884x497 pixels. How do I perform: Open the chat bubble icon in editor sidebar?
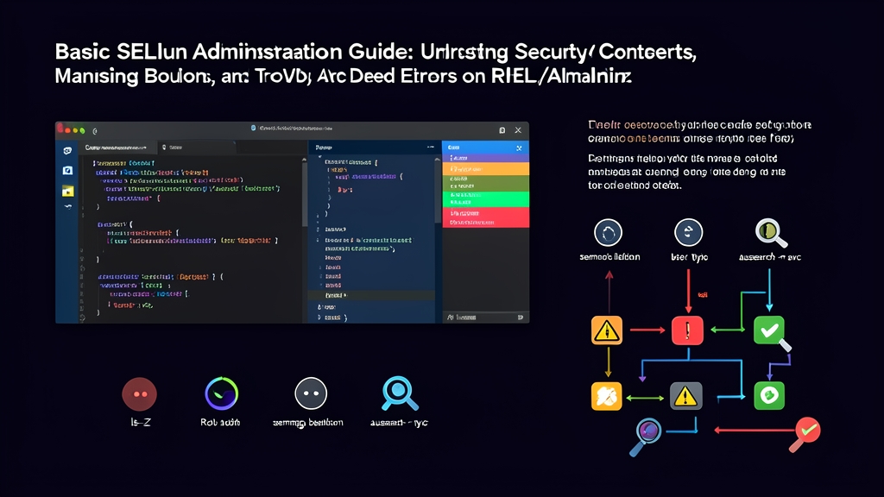point(67,150)
